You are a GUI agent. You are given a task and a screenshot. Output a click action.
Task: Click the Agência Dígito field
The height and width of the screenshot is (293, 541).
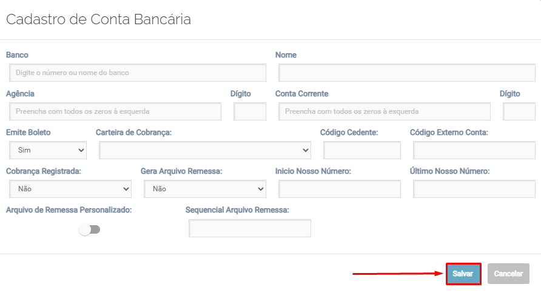(x=249, y=111)
